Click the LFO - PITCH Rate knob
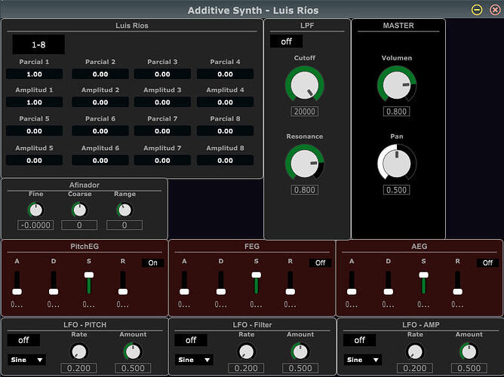The height and width of the screenshot is (377, 504). (78, 351)
